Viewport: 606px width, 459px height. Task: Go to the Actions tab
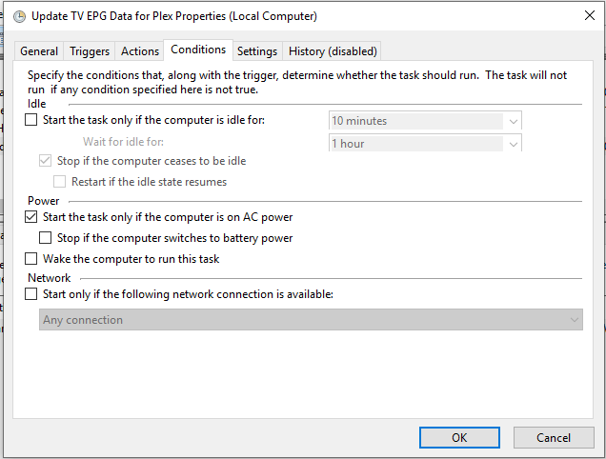point(140,51)
